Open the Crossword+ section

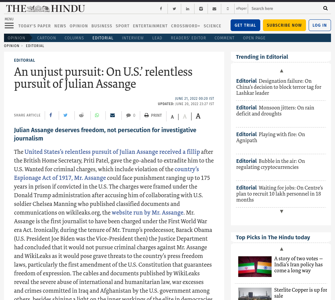tap(186, 26)
